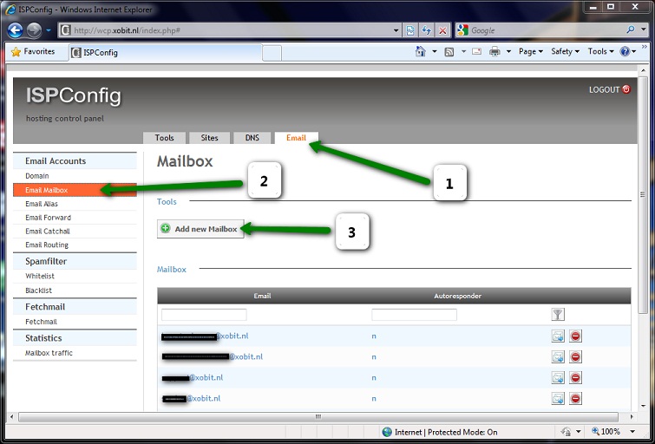Click edit icon for last mailbox row

pyautogui.click(x=558, y=398)
